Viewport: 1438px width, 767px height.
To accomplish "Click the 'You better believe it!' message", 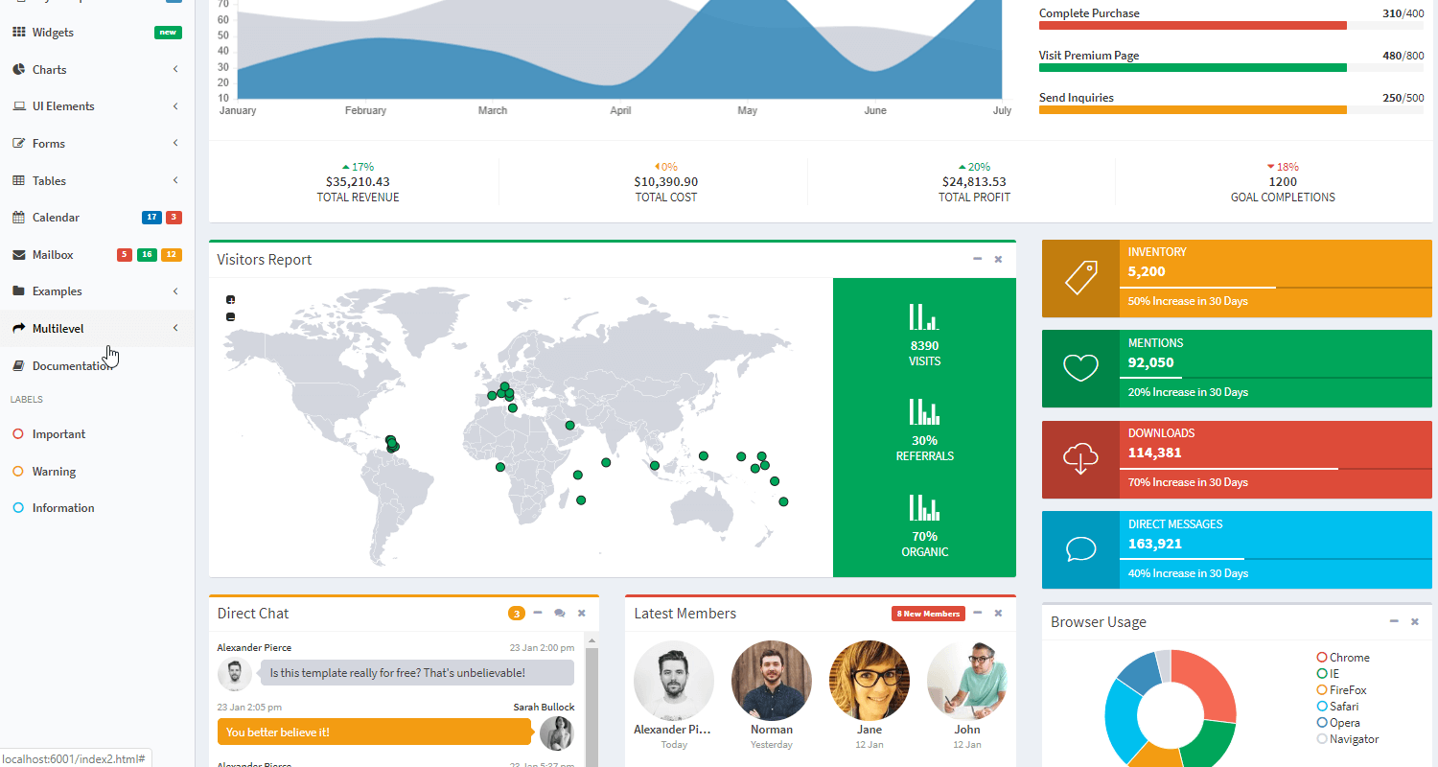I will pos(374,732).
